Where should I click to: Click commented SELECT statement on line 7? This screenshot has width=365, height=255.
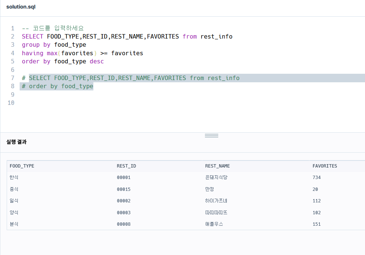pyautogui.click(x=134, y=78)
